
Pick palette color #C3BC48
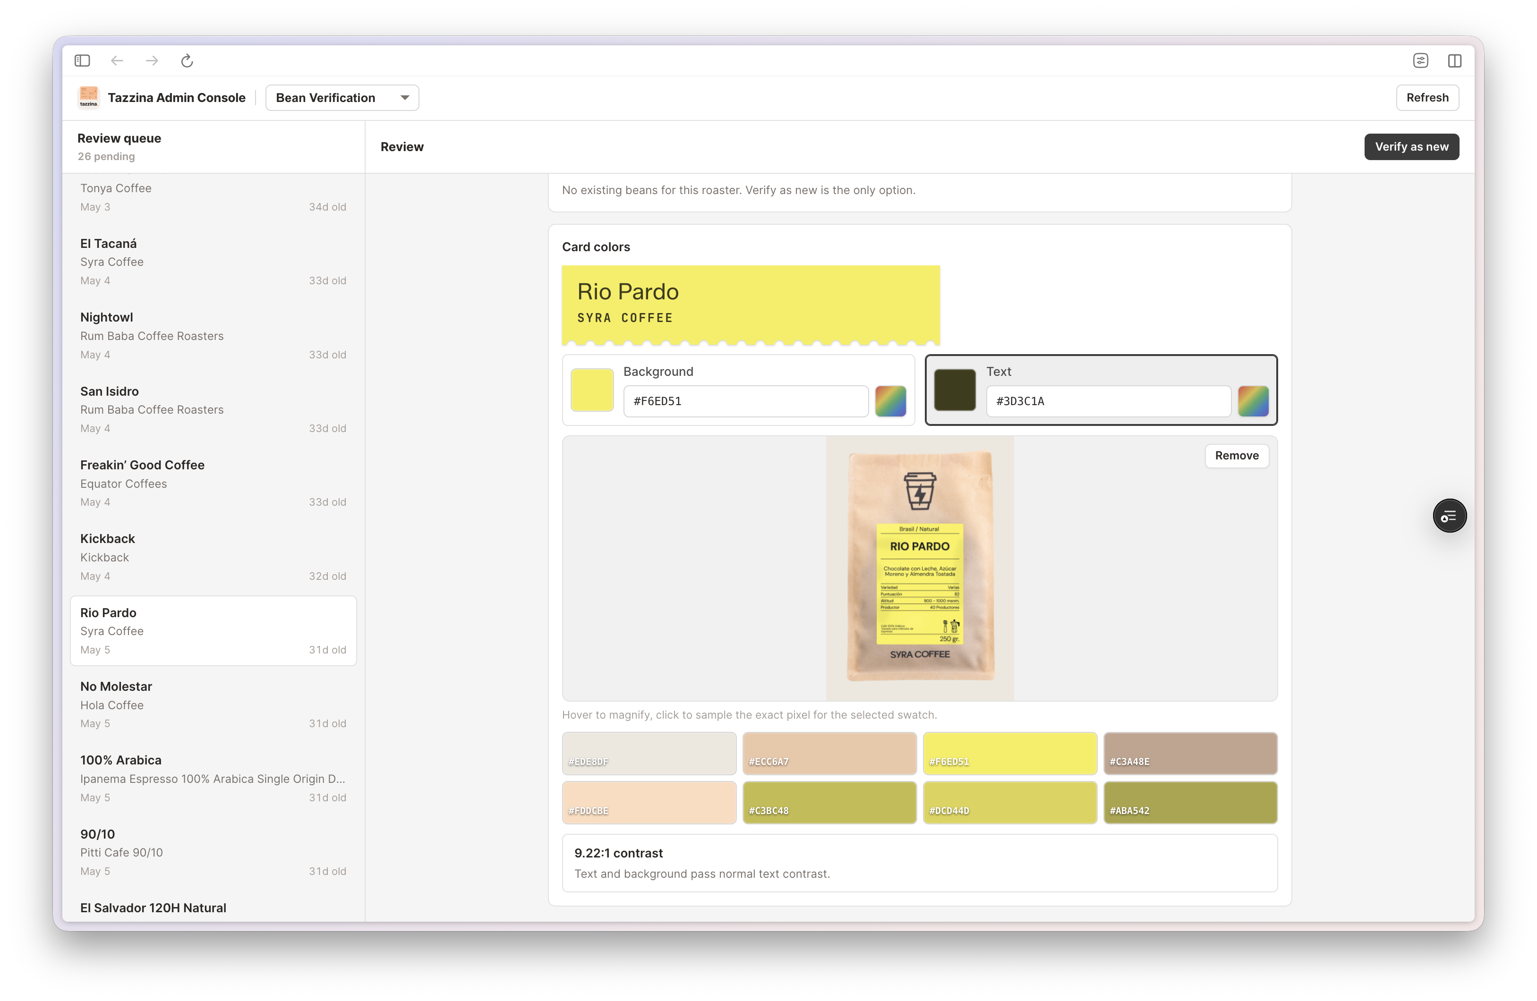[829, 802]
